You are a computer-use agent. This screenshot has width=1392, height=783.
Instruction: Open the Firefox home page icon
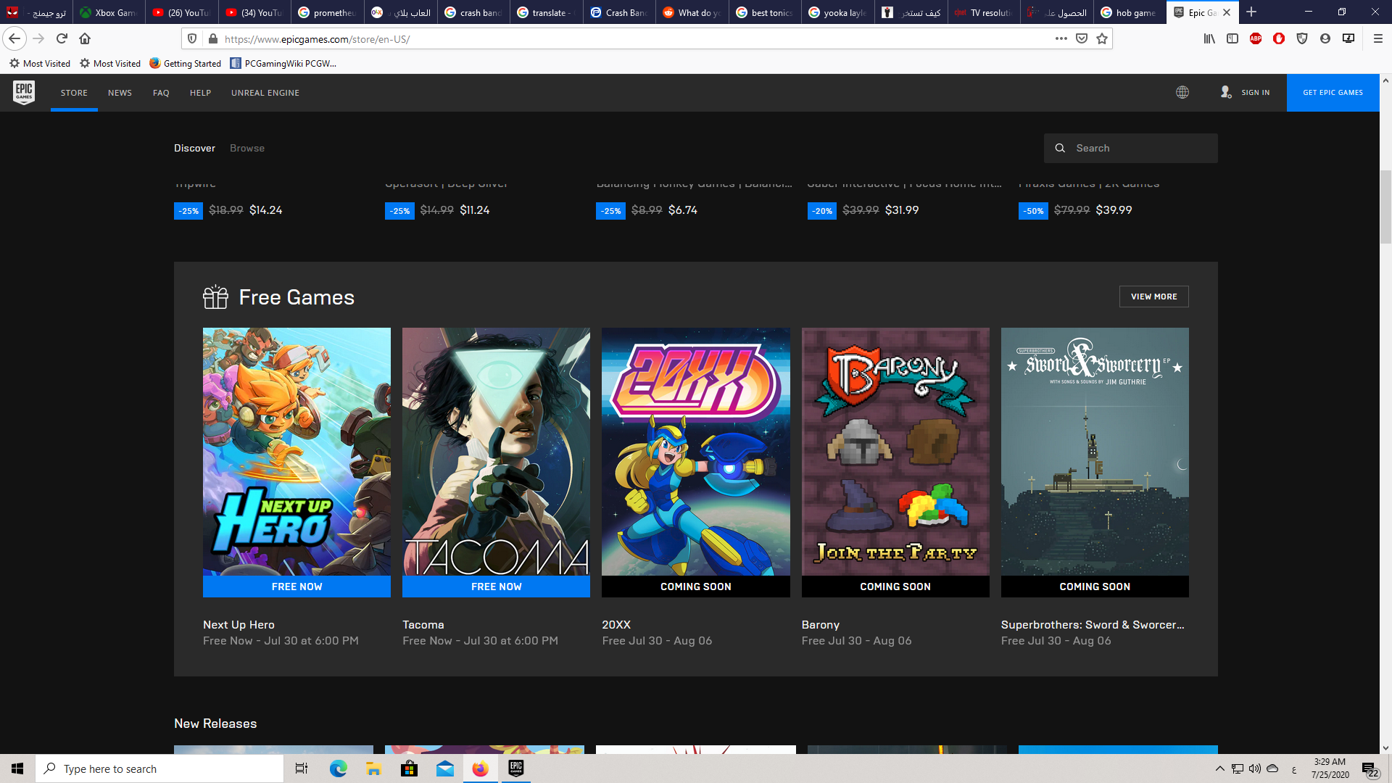coord(85,38)
